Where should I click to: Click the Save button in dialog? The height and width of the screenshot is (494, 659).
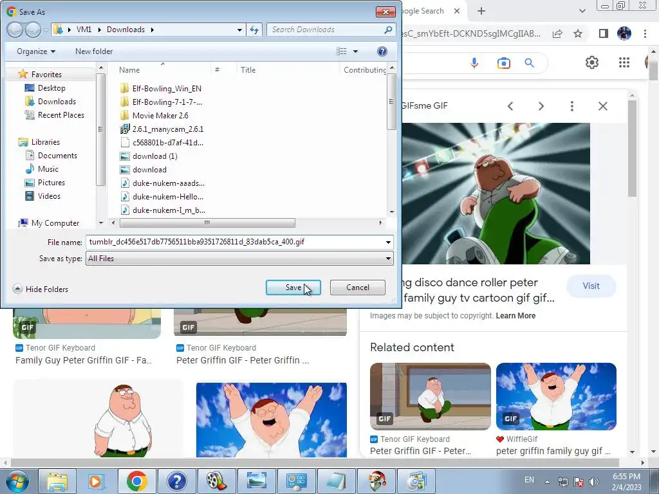coord(293,288)
